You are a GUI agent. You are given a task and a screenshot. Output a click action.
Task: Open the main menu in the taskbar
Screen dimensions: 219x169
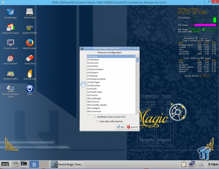(x=5, y=164)
